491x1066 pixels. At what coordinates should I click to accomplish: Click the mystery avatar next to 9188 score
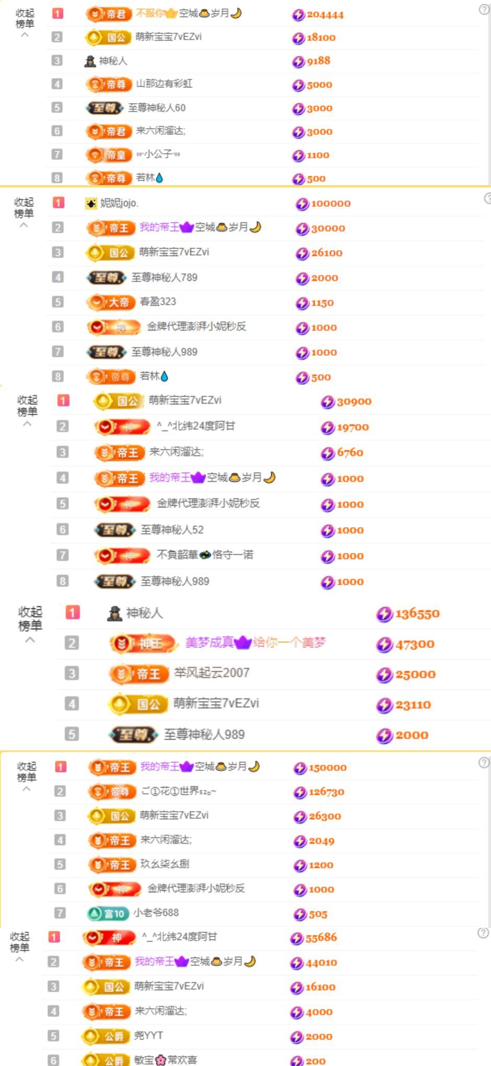[90, 61]
